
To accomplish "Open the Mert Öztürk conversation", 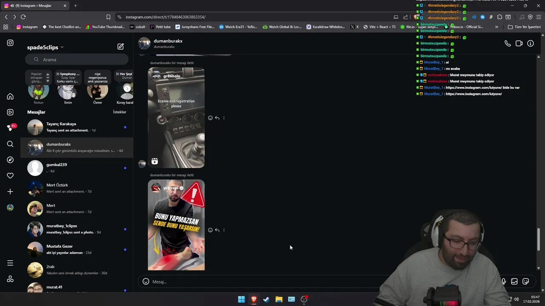I will coord(77,188).
